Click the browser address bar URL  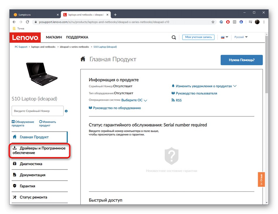(x=104, y=22)
